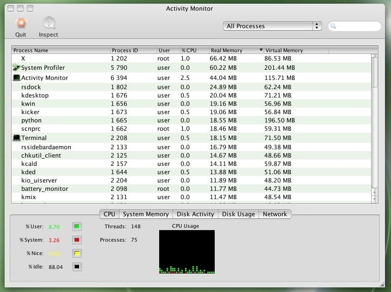This screenshot has height=292, width=391.
Task: Click the Activity Monitor process icon
Action: [x=16, y=78]
